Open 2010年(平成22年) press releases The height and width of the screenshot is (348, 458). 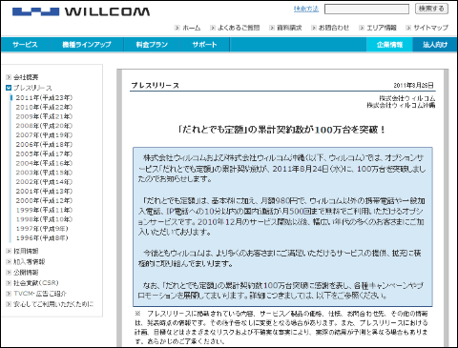44,107
